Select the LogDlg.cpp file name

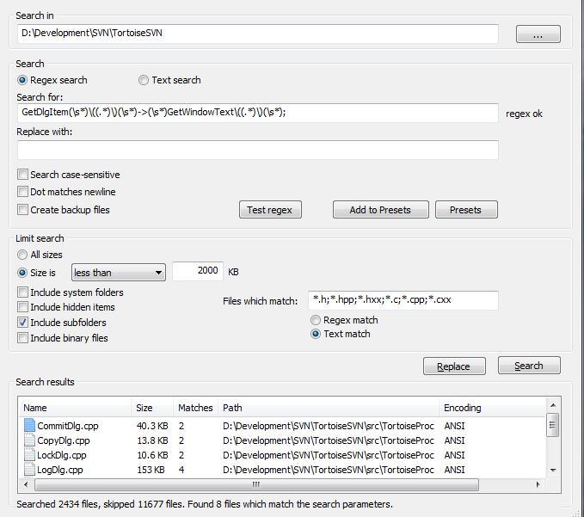(60, 470)
